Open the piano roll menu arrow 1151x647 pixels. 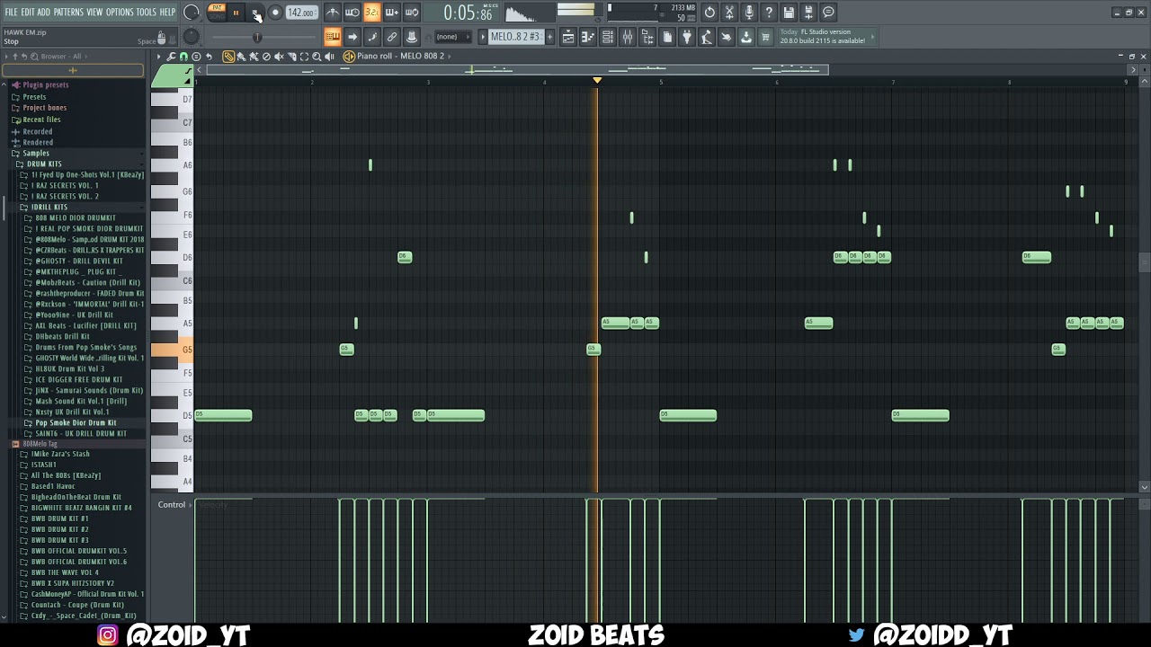click(158, 56)
